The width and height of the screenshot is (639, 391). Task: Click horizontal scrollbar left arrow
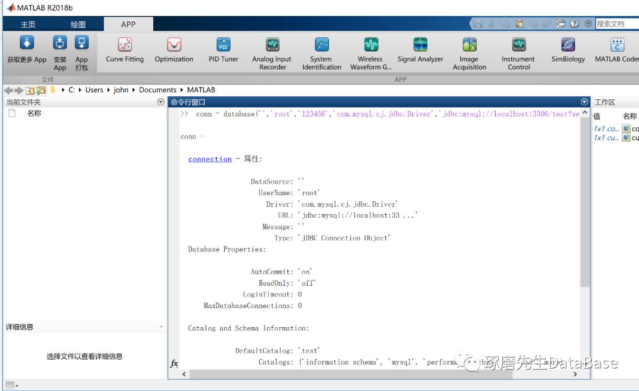(184, 374)
